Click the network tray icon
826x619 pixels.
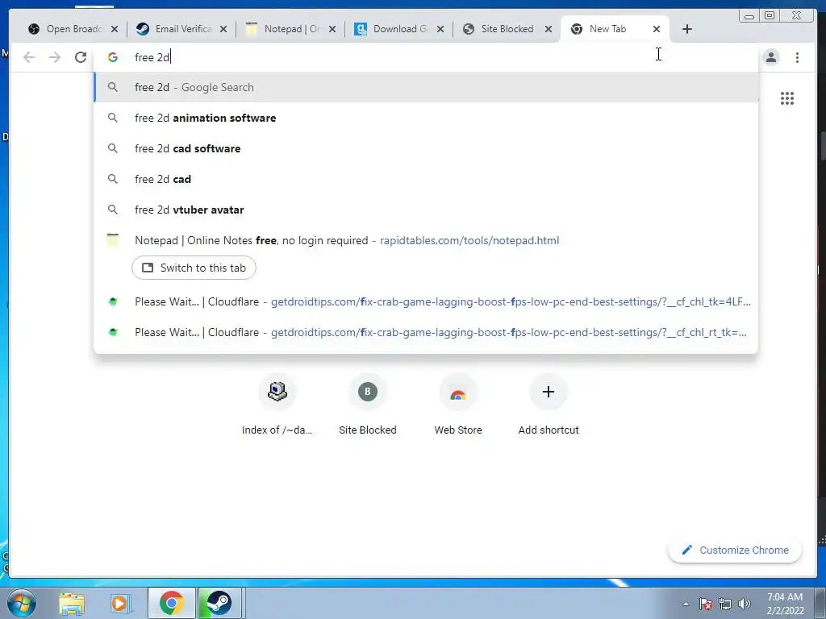tap(725, 604)
